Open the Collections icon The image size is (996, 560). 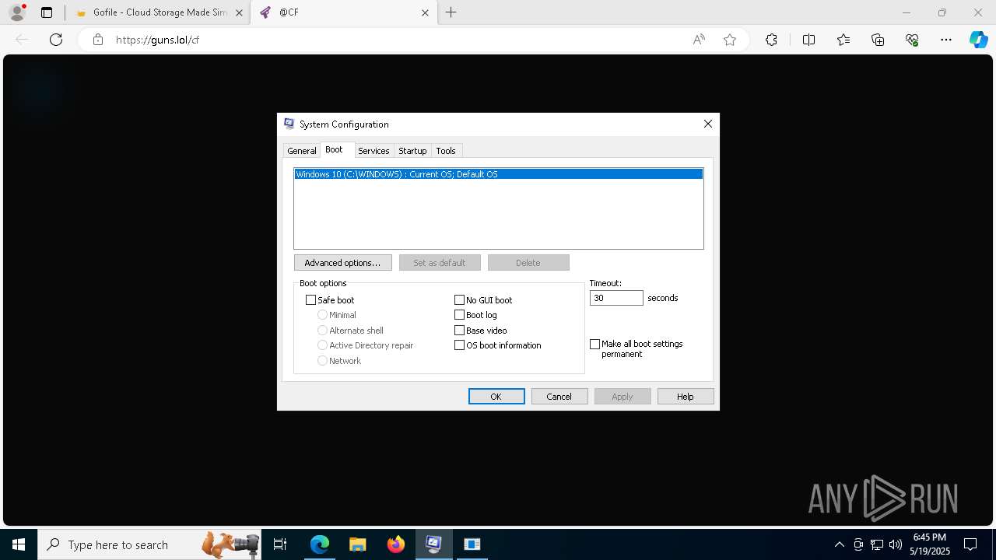point(878,40)
